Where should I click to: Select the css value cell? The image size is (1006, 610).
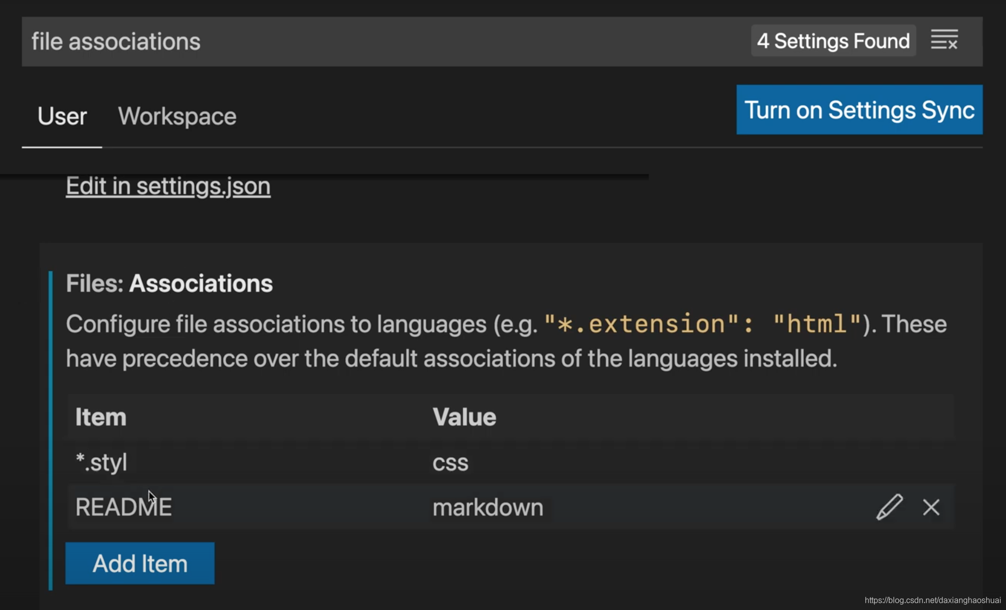pyautogui.click(x=450, y=463)
